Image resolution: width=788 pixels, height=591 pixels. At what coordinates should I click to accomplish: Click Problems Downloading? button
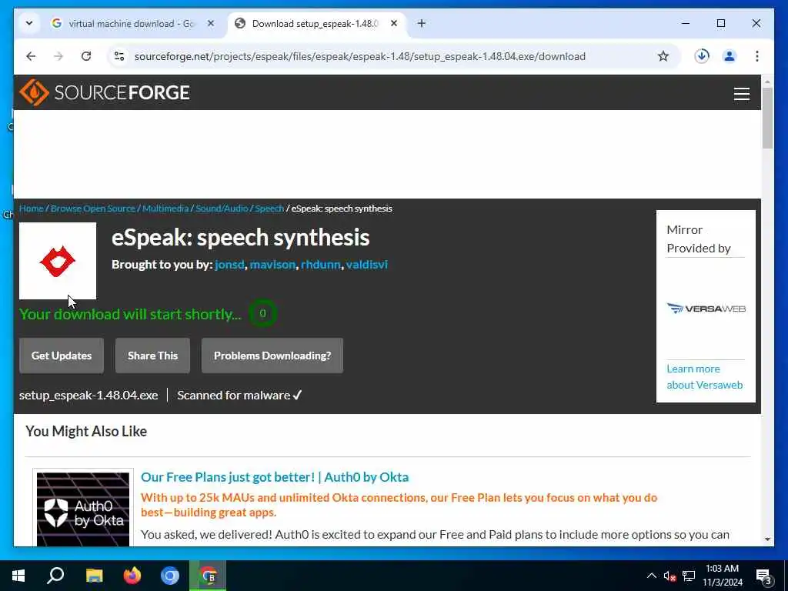tap(272, 356)
